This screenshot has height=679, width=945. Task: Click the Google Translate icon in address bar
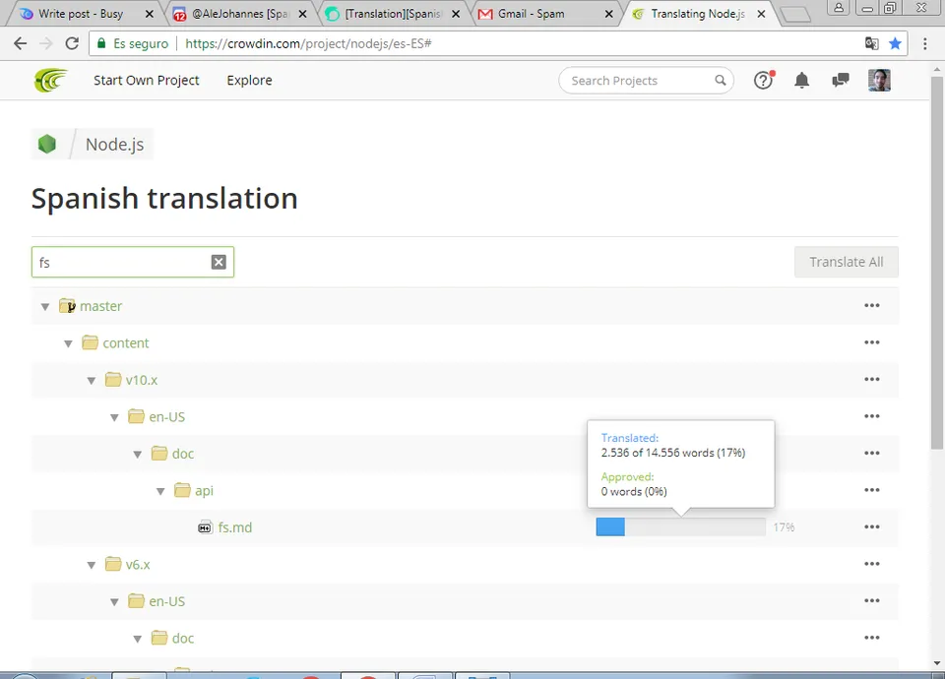[871, 43]
